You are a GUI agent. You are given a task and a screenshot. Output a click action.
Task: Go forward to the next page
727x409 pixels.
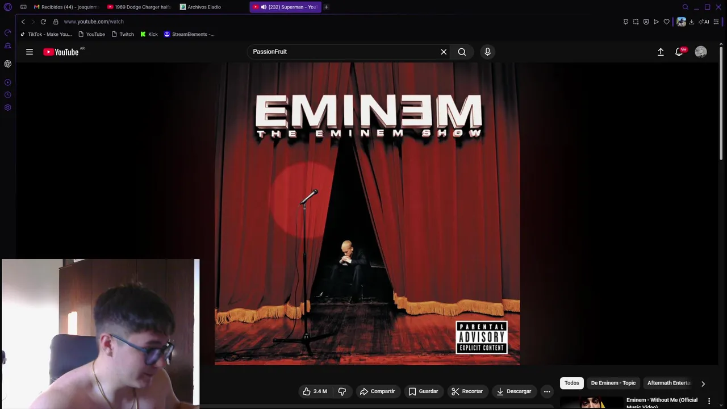coord(32,22)
